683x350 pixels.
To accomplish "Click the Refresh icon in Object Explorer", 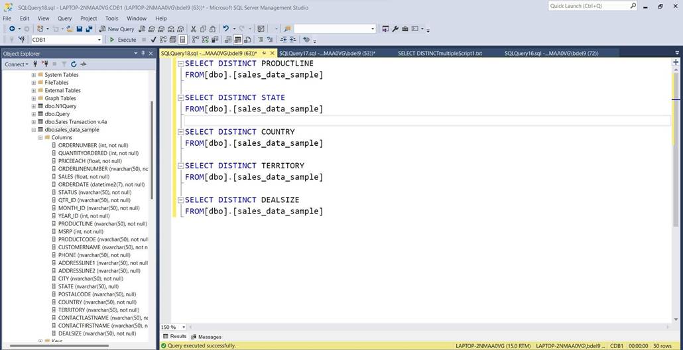I will tap(74, 64).
